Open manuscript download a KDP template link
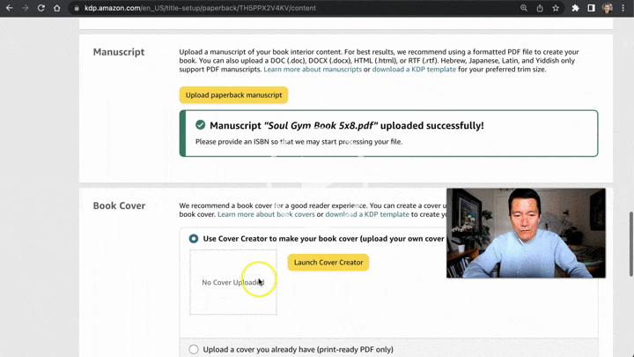634x357 pixels. [x=414, y=70]
